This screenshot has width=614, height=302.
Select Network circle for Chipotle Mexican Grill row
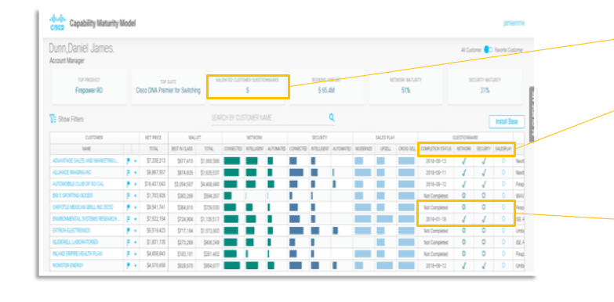pos(463,207)
